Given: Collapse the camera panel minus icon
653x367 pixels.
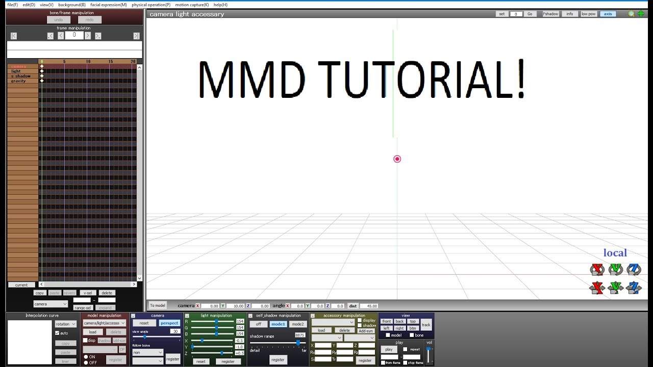Looking at the screenshot, I should point(133,316).
